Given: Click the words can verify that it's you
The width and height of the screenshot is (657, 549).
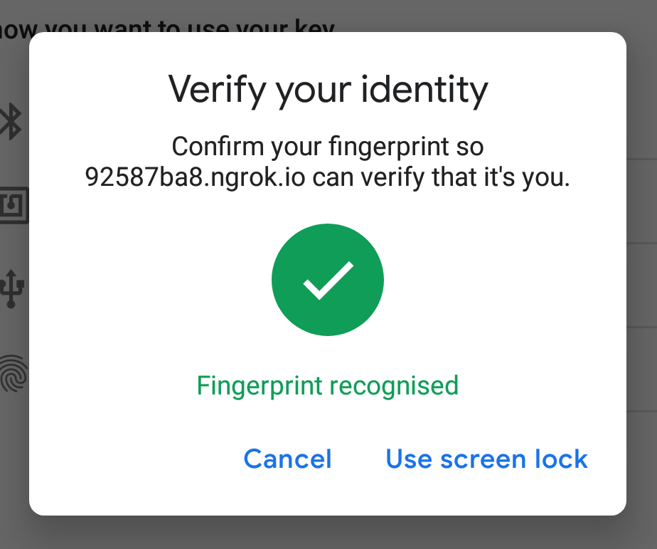Looking at the screenshot, I should pos(442,177).
